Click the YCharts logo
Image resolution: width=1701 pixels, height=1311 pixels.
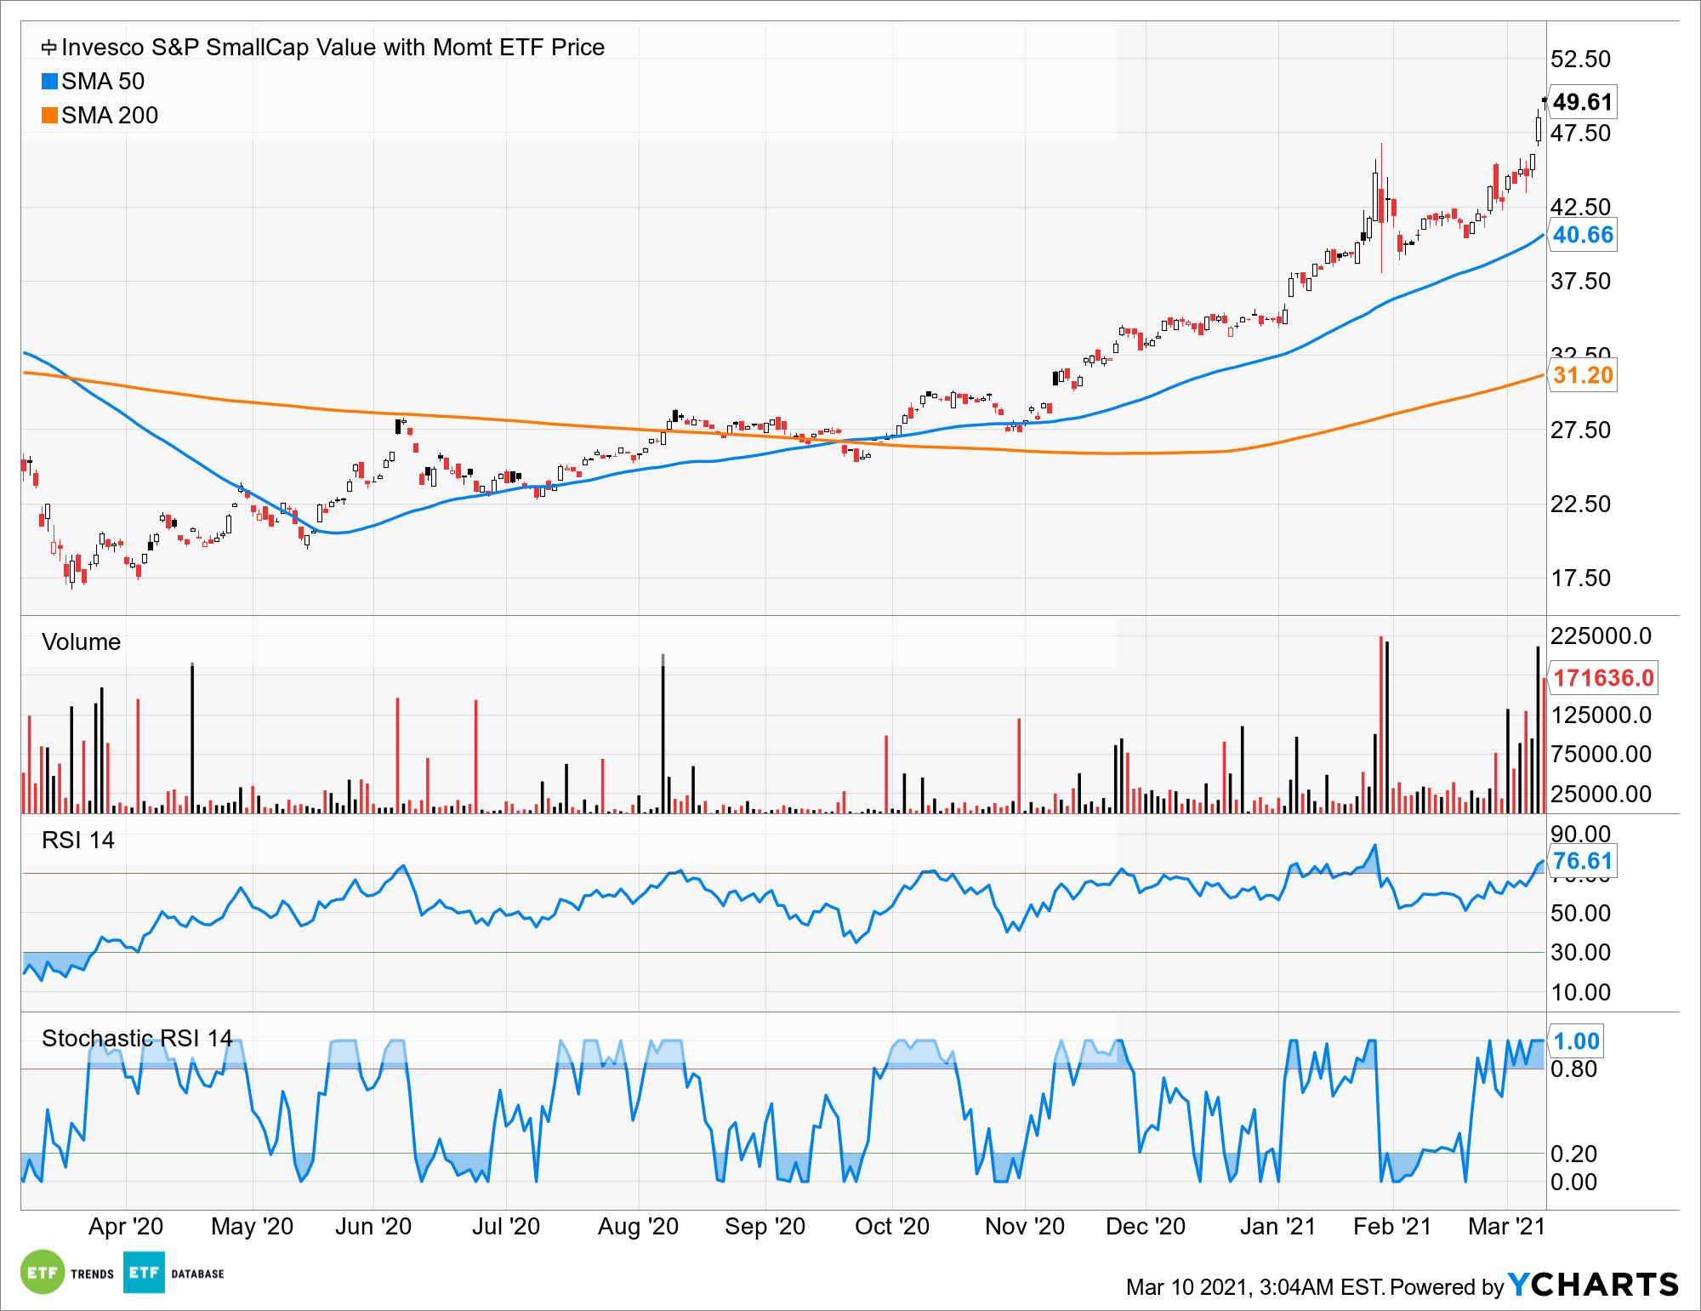pyautogui.click(x=1593, y=1284)
